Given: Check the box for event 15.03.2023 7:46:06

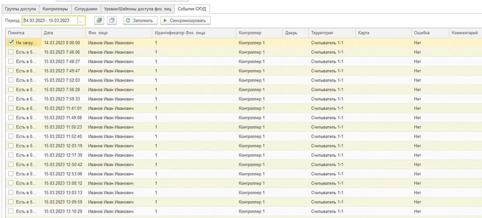Looking at the screenshot, I should (x=11, y=52).
